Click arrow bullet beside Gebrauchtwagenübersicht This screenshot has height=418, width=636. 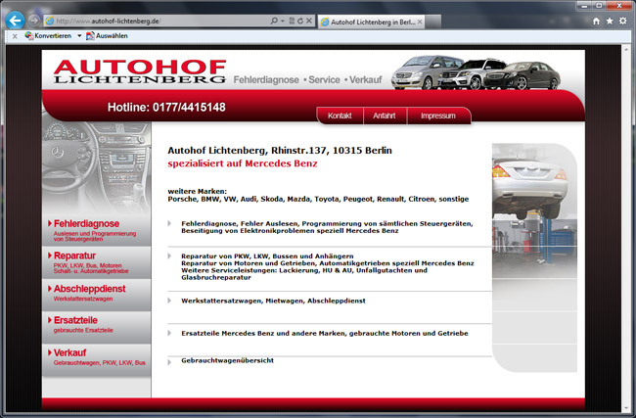(169, 362)
